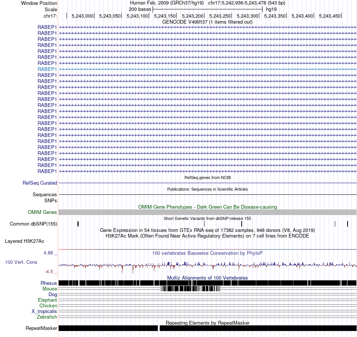The image size is (357, 337).
Task: Click the X_tropicalis species label
Action: coord(44,311)
